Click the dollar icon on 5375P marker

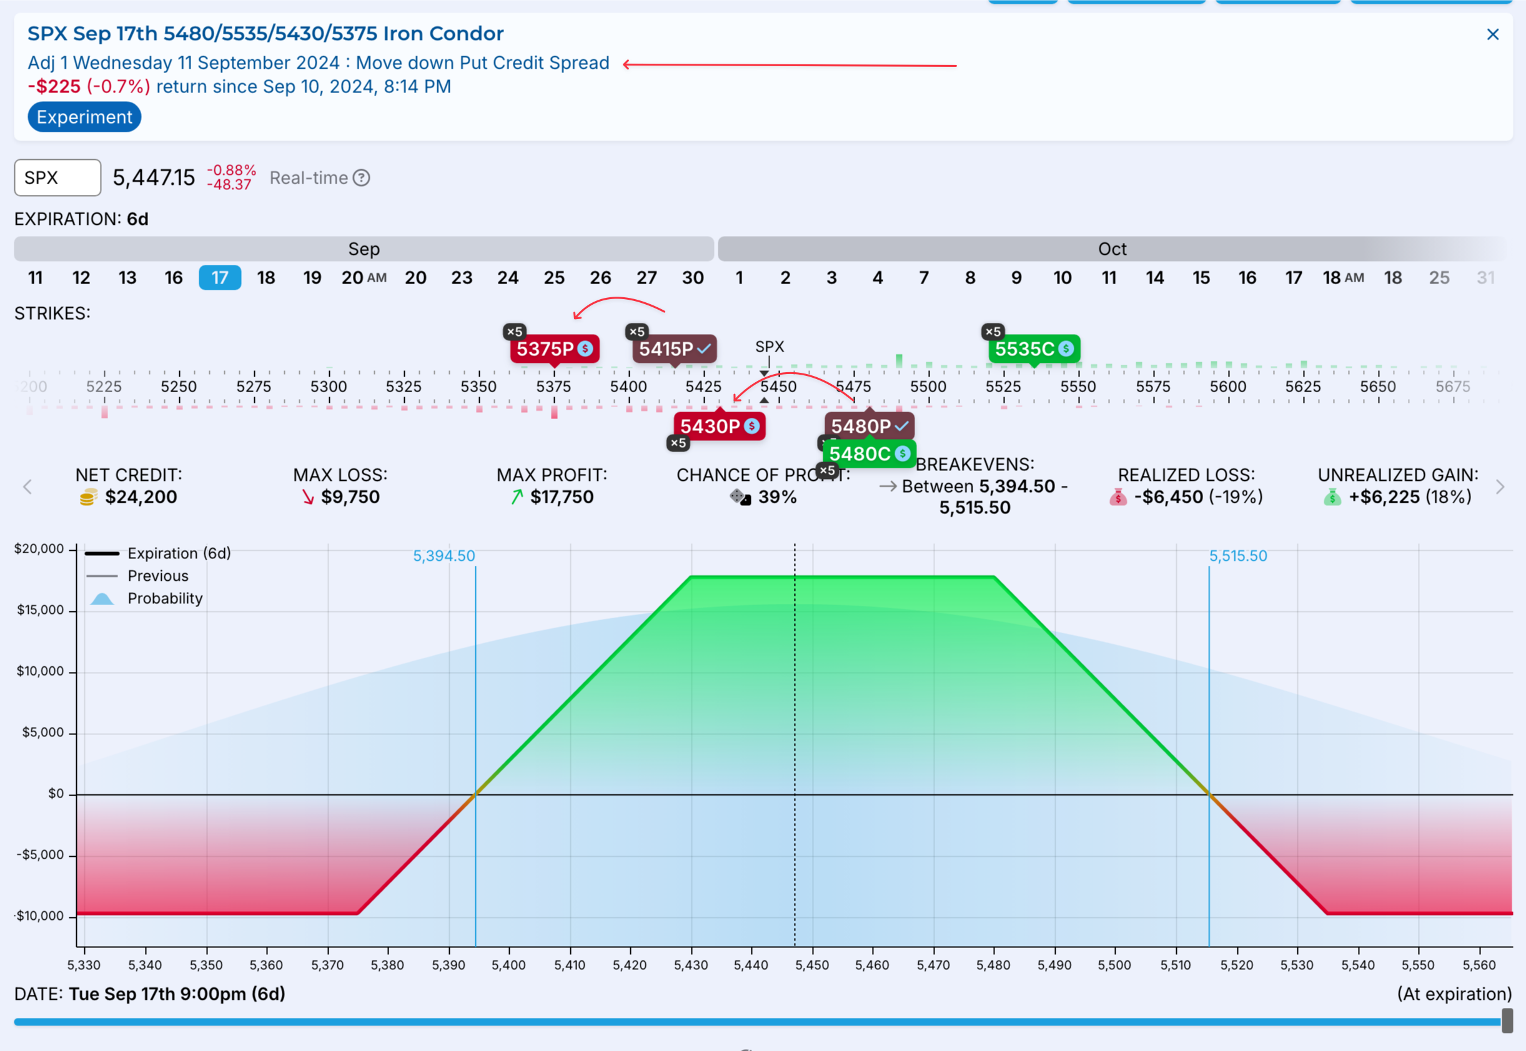[x=585, y=349]
